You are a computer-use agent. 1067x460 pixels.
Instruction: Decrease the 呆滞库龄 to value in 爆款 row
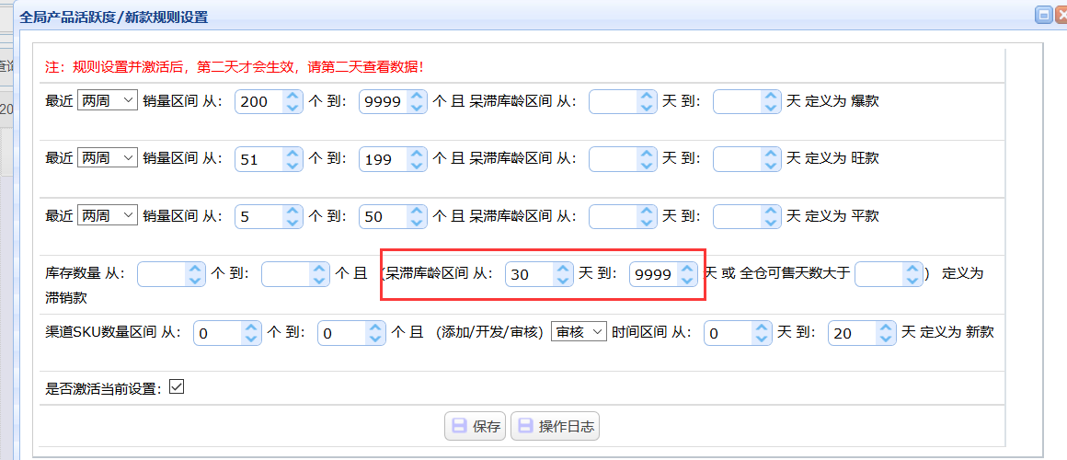tap(771, 108)
